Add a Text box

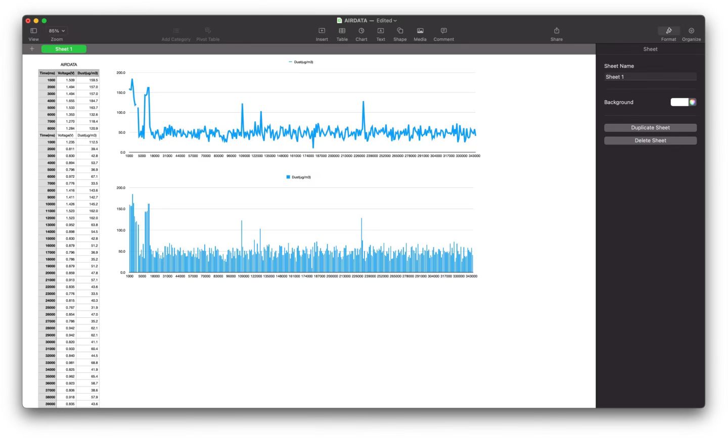click(x=381, y=31)
